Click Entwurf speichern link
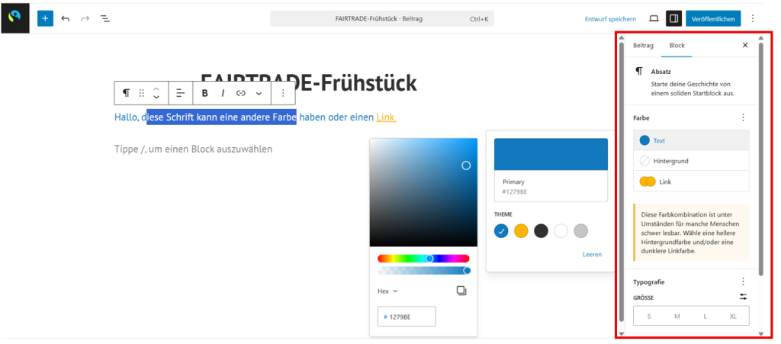The image size is (781, 344). point(610,19)
